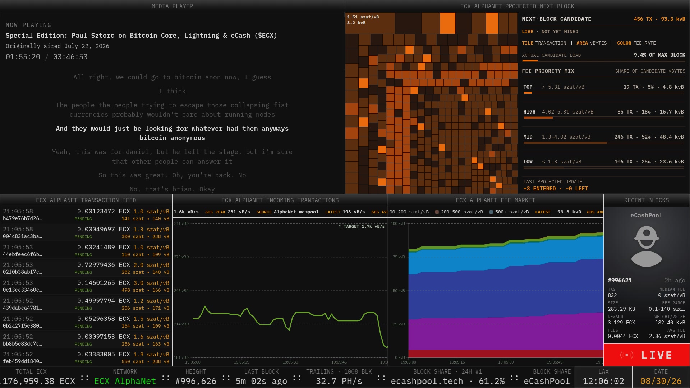Viewport: 690px width, 388px height.
Task: Click transaction 439dabca4781 in the feed
Action: coord(86,304)
